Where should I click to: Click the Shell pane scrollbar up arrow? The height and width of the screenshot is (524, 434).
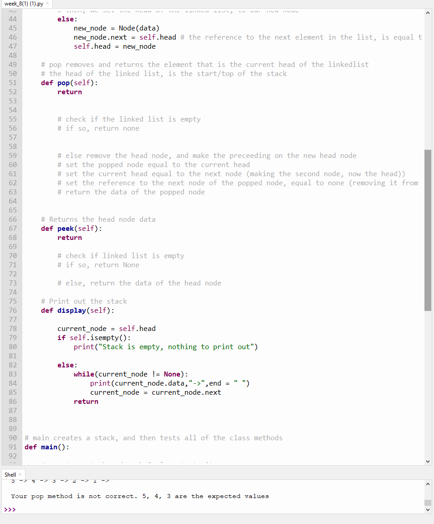(x=428, y=483)
